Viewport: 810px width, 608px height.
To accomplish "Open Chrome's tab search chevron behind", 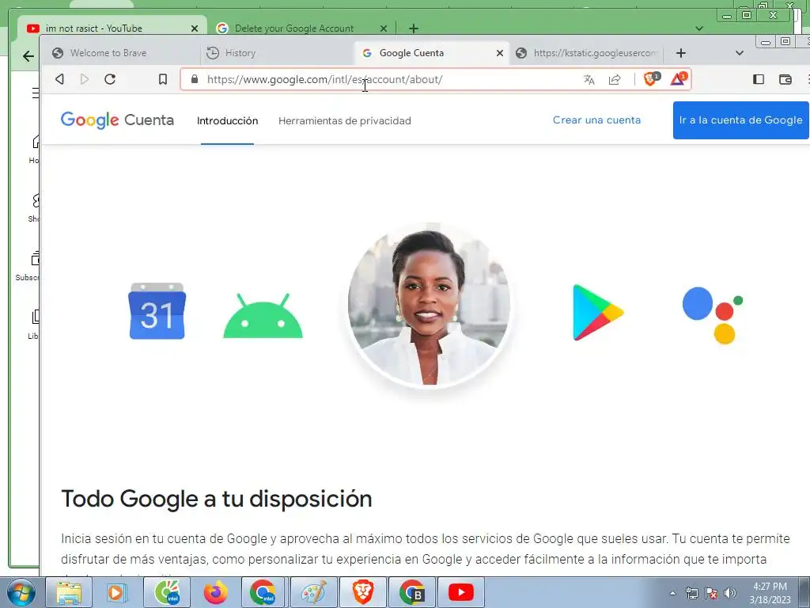I will pos(699,28).
